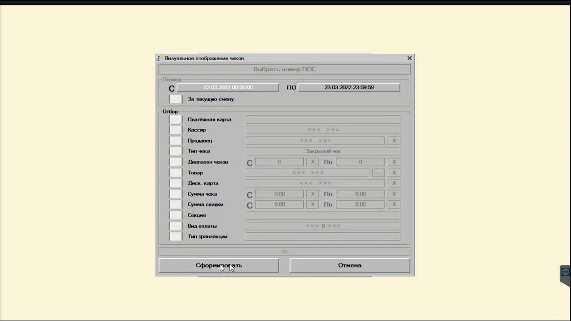The width and height of the screenshot is (571, 321).
Task: Click 'Диапазон чеков' start number field
Action: (x=279, y=162)
